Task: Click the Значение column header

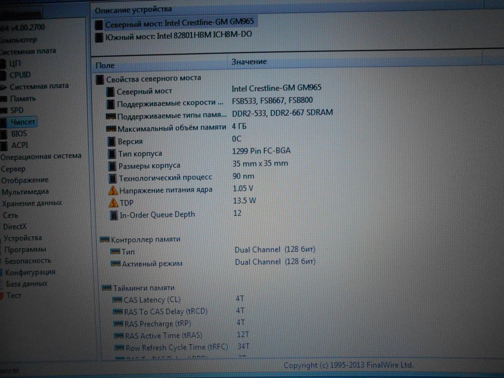Action: click(249, 62)
